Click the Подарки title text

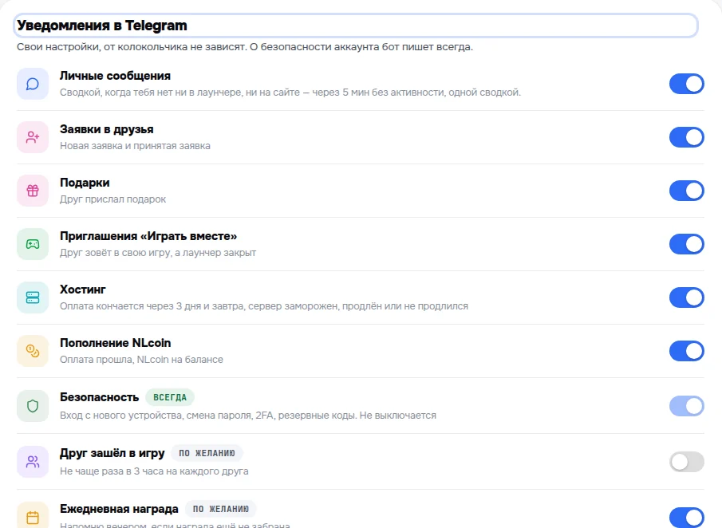pyautogui.click(x=85, y=183)
